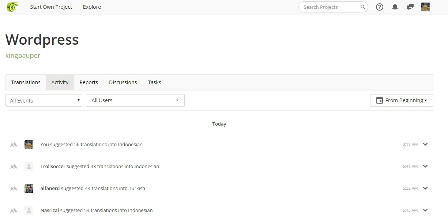Viewport: 448px width, 223px height.
Task: Open the From Beginning date range dropdown
Action: (402, 100)
